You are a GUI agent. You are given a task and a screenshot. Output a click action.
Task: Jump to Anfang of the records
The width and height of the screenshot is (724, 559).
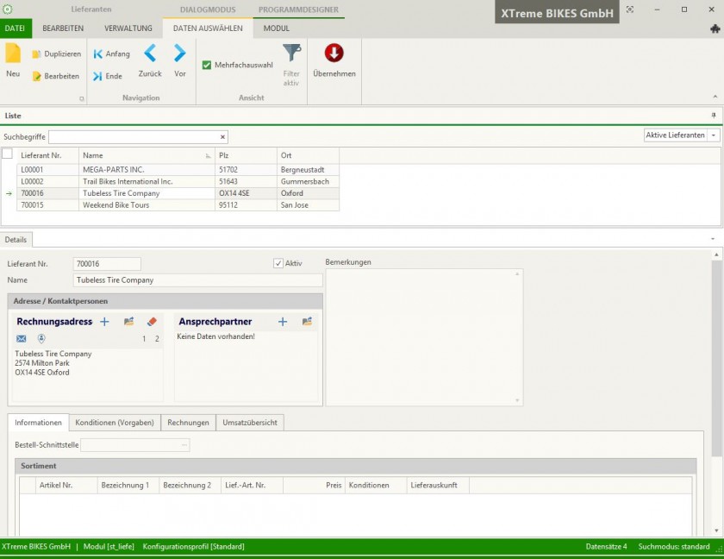point(111,53)
